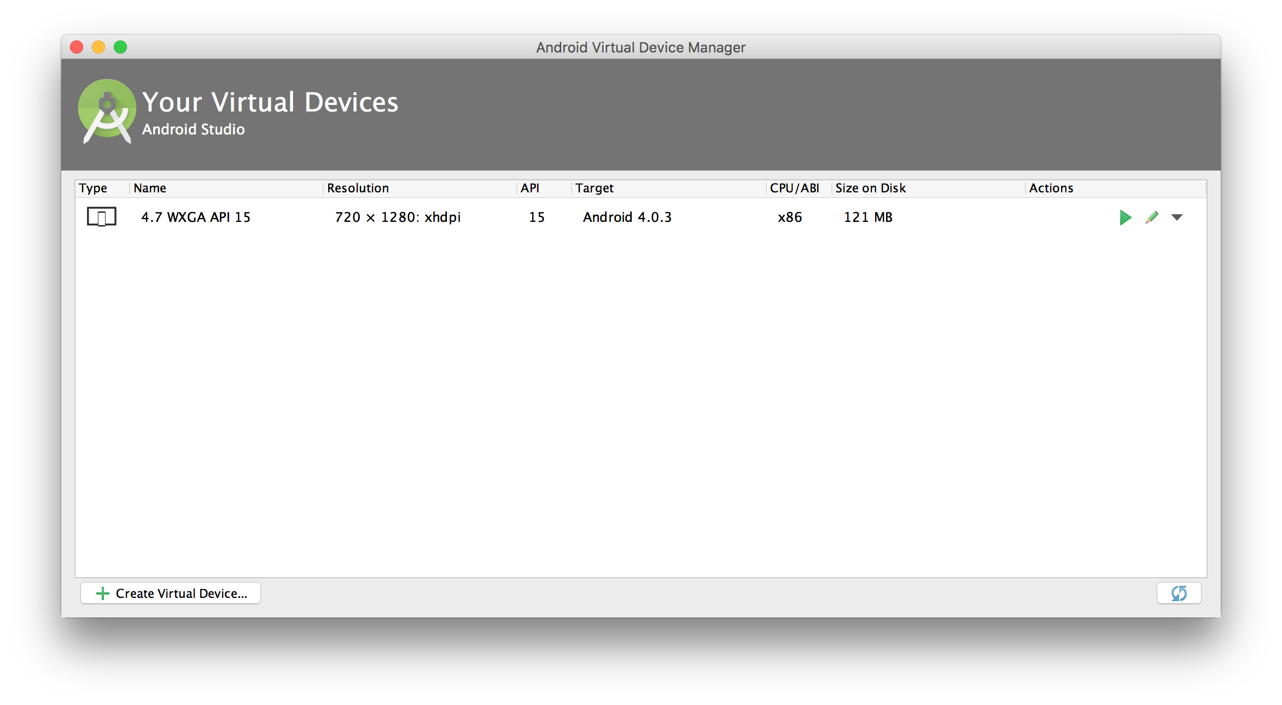Viewport: 1282px width, 705px height.
Task: Select the 4.7 WXGA API 15 row
Action: (640, 218)
